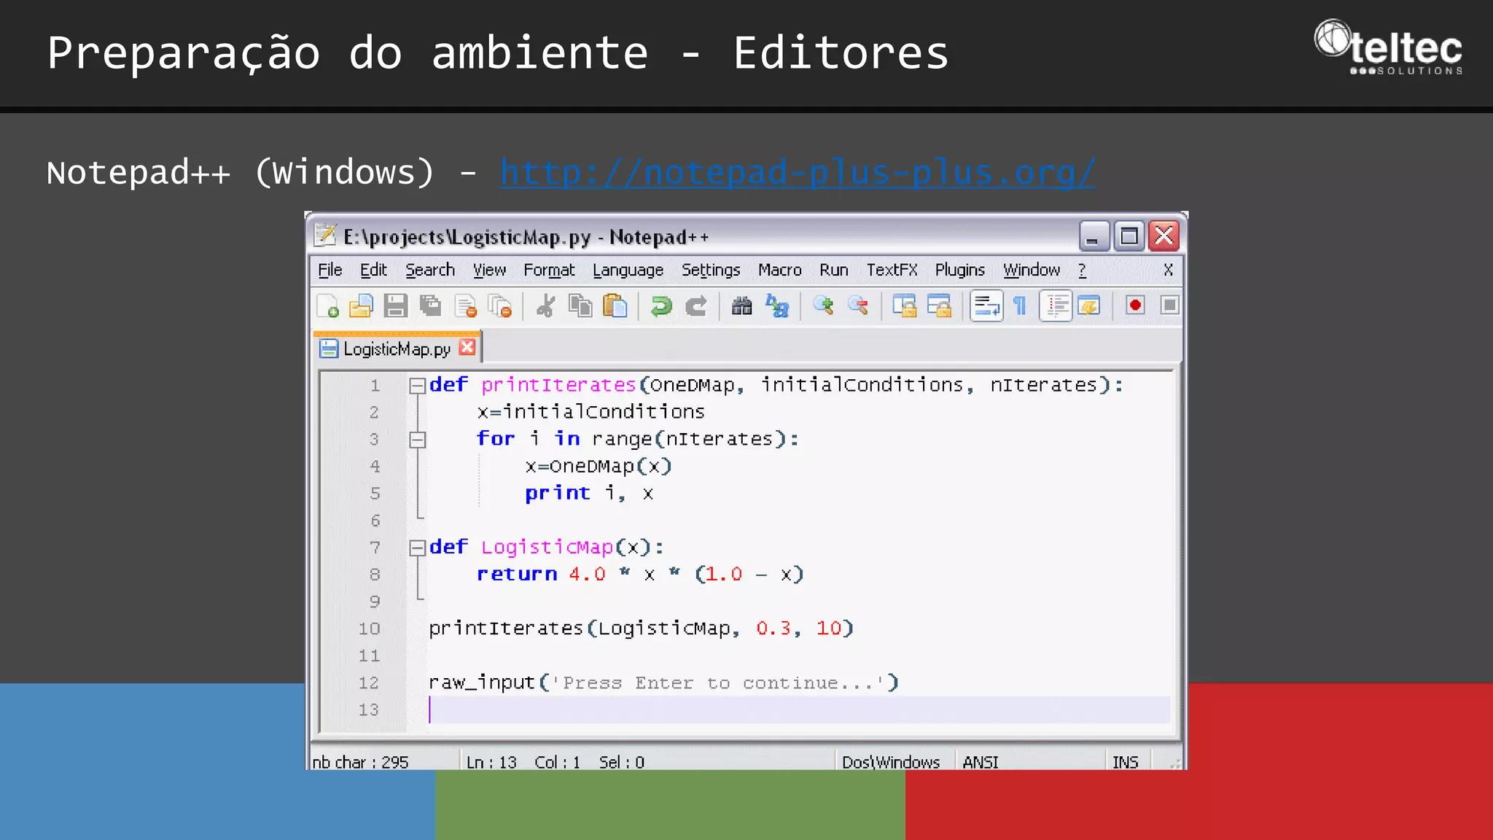Open the Window menu

1032,271
